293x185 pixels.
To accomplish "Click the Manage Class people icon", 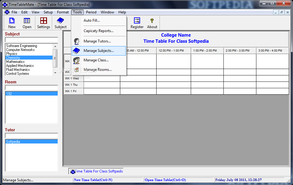I will (x=76, y=60).
